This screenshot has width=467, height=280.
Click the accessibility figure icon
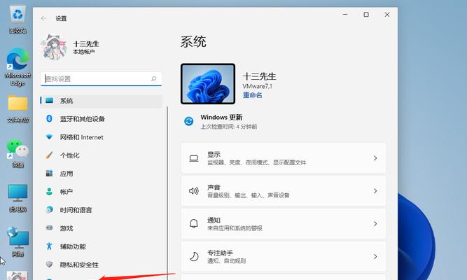(x=49, y=246)
